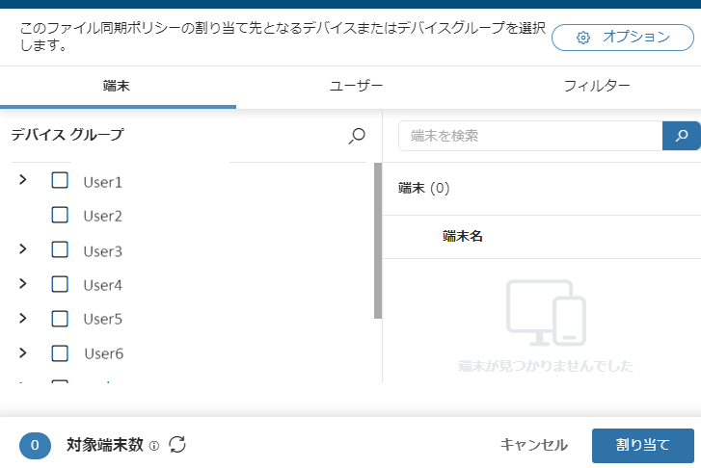This screenshot has width=701, height=468.
Task: Show info about 対象端末数
Action: pos(153,446)
